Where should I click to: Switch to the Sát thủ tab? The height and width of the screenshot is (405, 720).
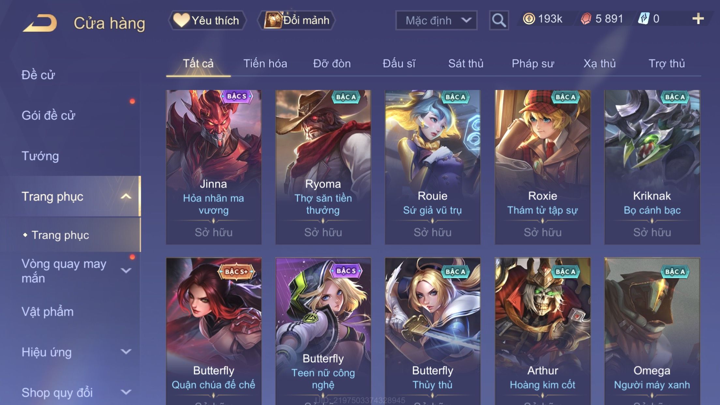pos(466,63)
